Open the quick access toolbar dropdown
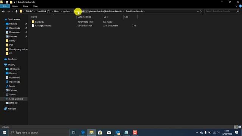 pos(14,2)
